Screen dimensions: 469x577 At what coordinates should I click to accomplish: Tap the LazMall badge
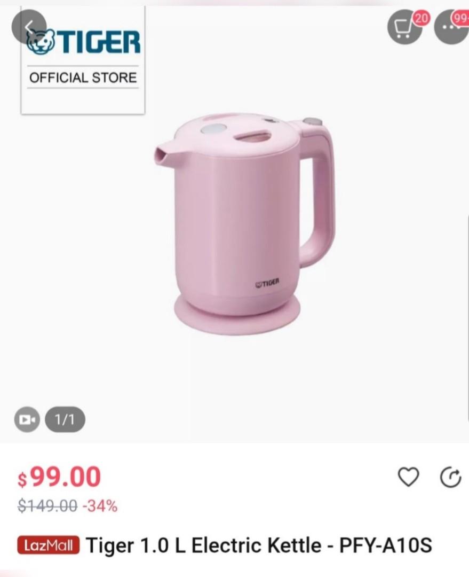click(49, 545)
